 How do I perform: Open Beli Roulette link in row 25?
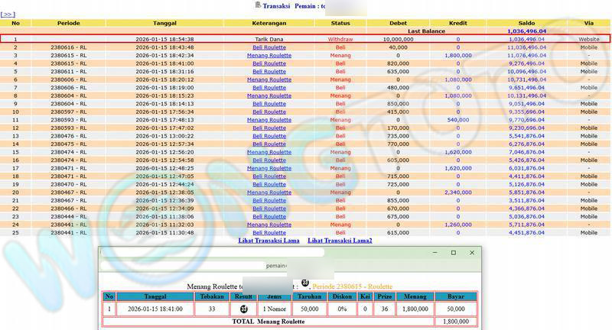point(269,233)
